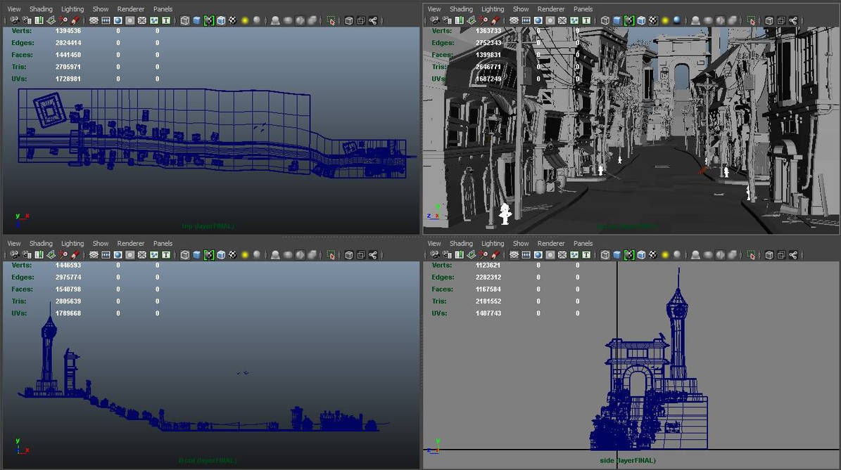
Task: Click Select Camera icon in top viewport
Action: point(15,20)
